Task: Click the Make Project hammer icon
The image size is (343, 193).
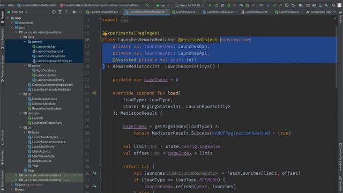Action: tap(148, 5)
